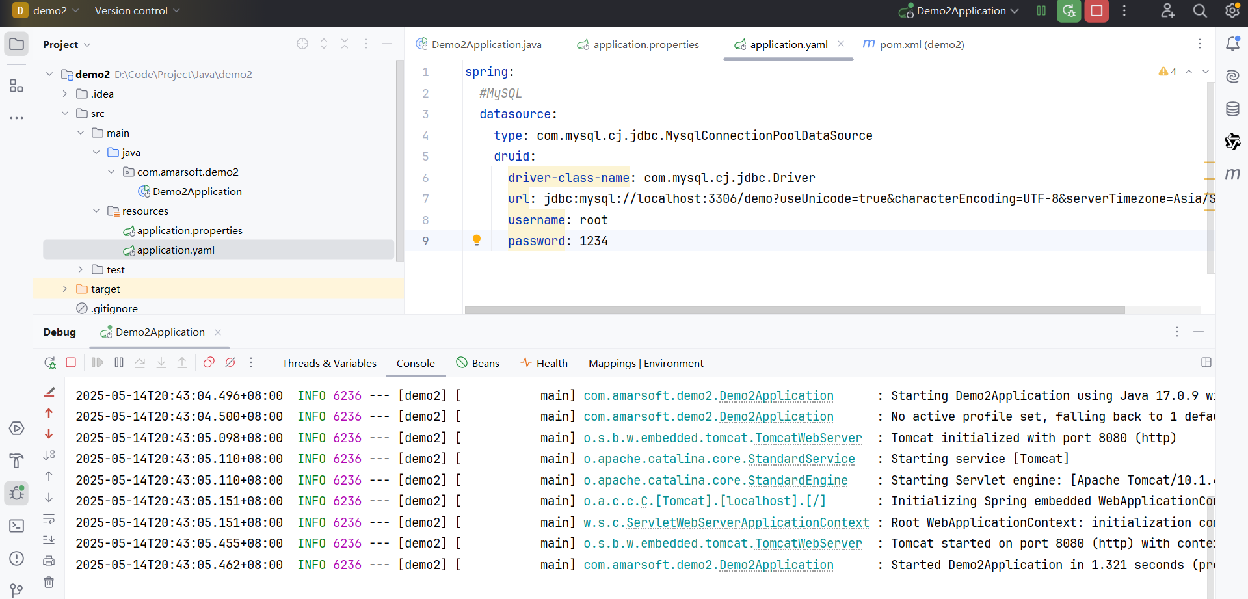
Task: Clear console output with trash icon
Action: pos(49,582)
